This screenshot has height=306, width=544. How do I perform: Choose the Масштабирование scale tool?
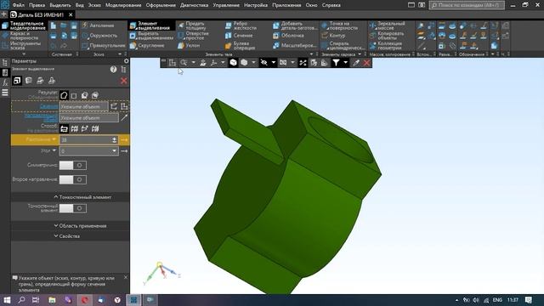[x=295, y=45]
